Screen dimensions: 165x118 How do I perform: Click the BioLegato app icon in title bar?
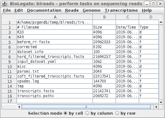click(x=5, y=4)
